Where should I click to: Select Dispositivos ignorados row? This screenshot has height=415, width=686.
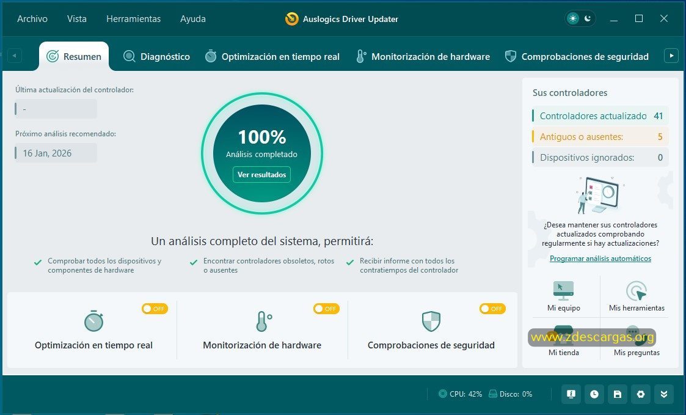point(600,158)
